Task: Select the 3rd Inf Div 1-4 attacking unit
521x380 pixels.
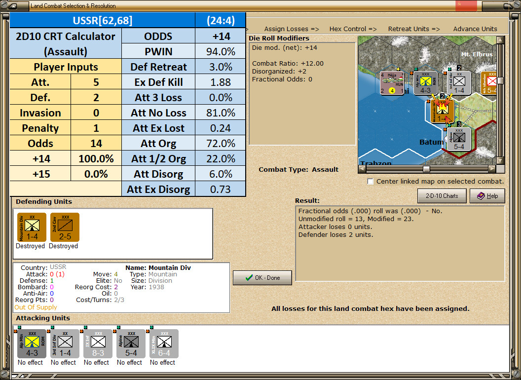Action: tap(65, 344)
